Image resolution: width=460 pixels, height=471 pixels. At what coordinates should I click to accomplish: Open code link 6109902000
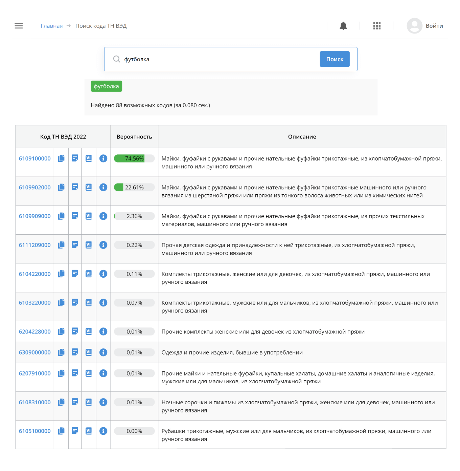35,187
